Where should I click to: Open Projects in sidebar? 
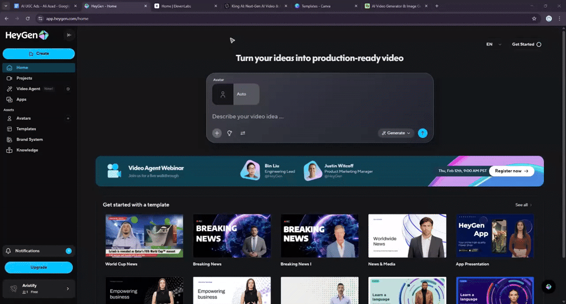(x=39, y=78)
